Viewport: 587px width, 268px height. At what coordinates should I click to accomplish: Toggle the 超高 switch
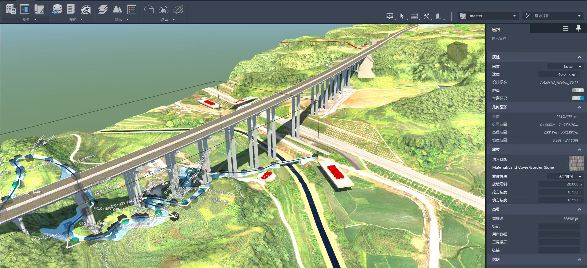[x=578, y=90]
